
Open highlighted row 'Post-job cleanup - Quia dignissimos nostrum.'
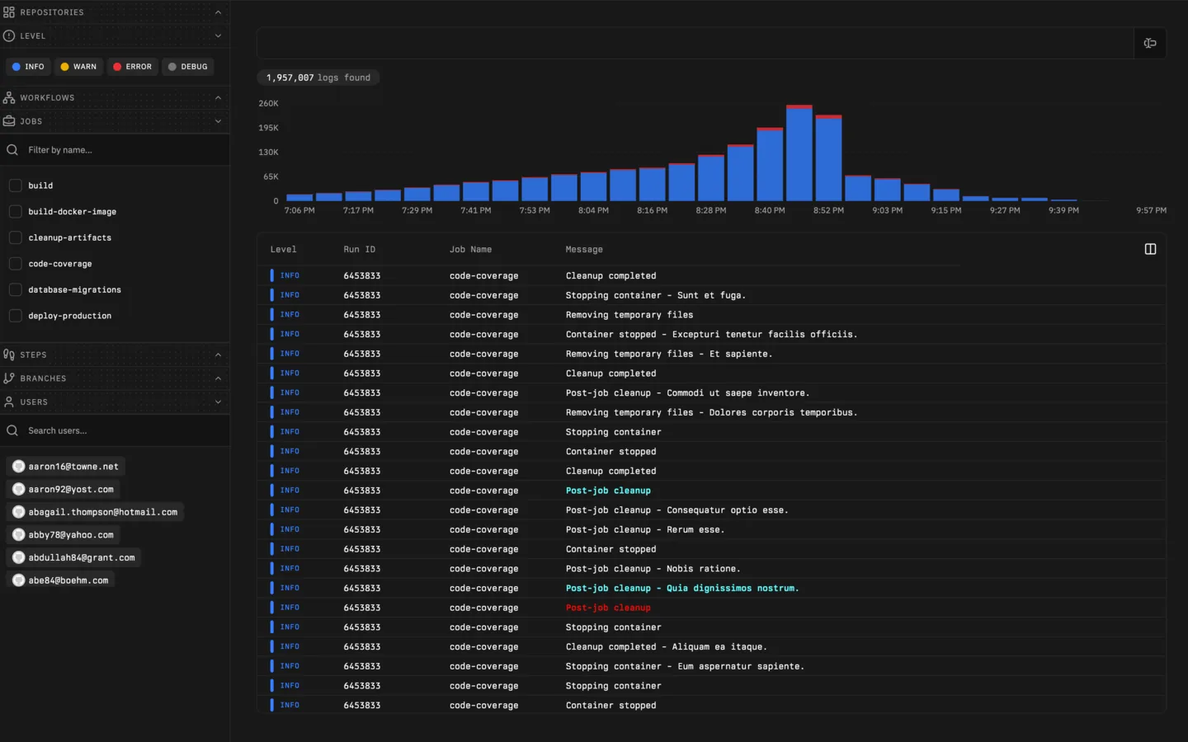[711, 588]
